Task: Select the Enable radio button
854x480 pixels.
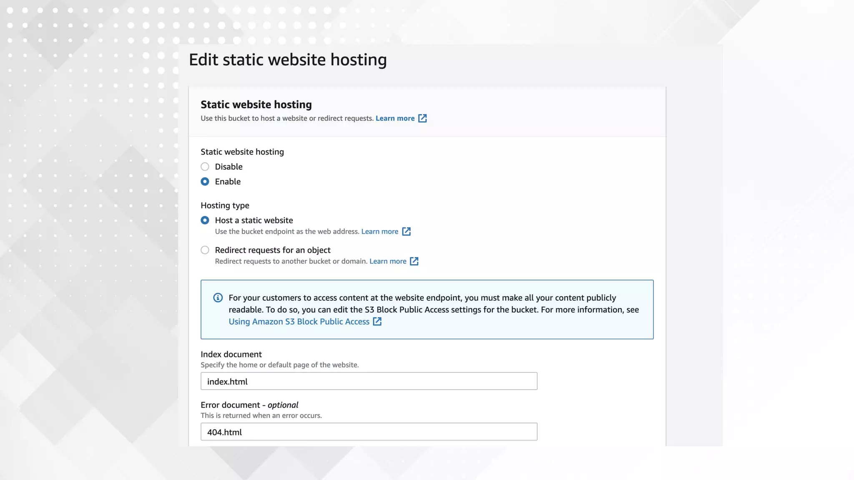Action: point(205,182)
